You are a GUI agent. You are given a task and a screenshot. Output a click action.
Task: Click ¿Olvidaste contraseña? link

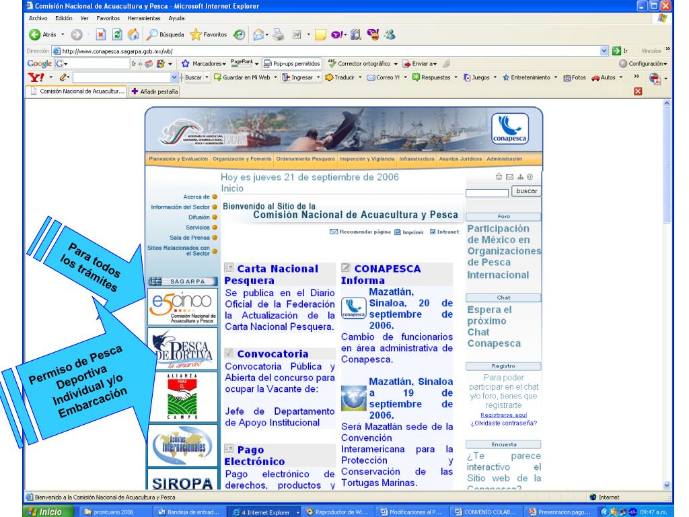pos(503,423)
